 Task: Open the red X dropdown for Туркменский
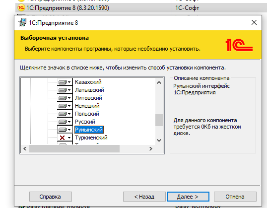click(x=65, y=138)
